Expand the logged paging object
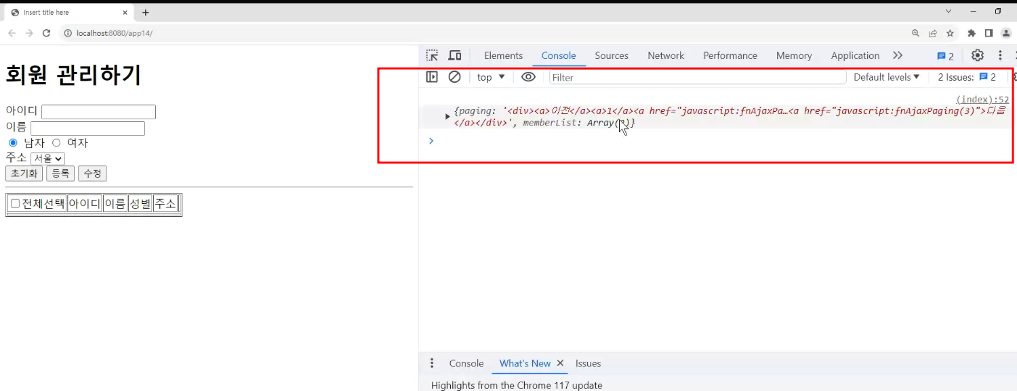This screenshot has width=1017, height=391. pos(447,117)
